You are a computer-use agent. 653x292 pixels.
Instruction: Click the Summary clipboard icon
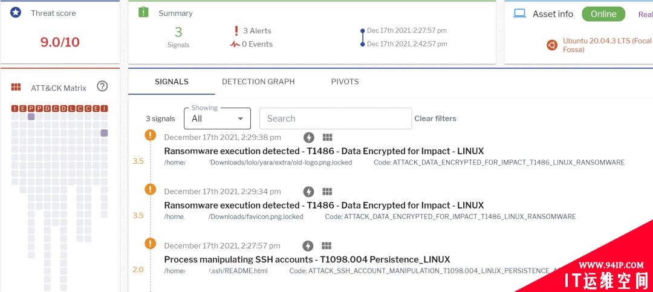[x=143, y=12]
